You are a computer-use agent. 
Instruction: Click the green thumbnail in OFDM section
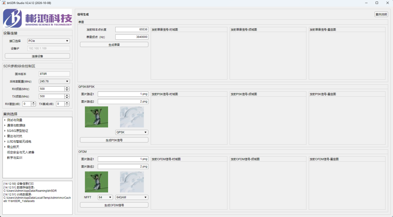[x=96, y=182]
